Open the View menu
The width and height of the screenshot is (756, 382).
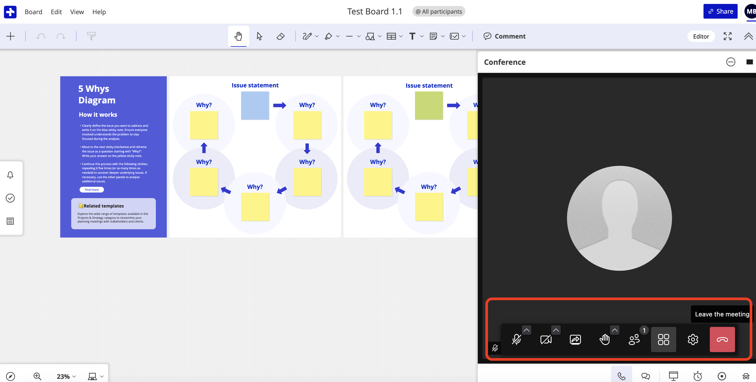click(x=77, y=12)
